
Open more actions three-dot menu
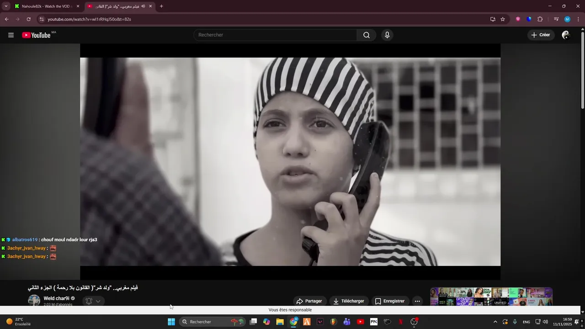[x=417, y=301]
